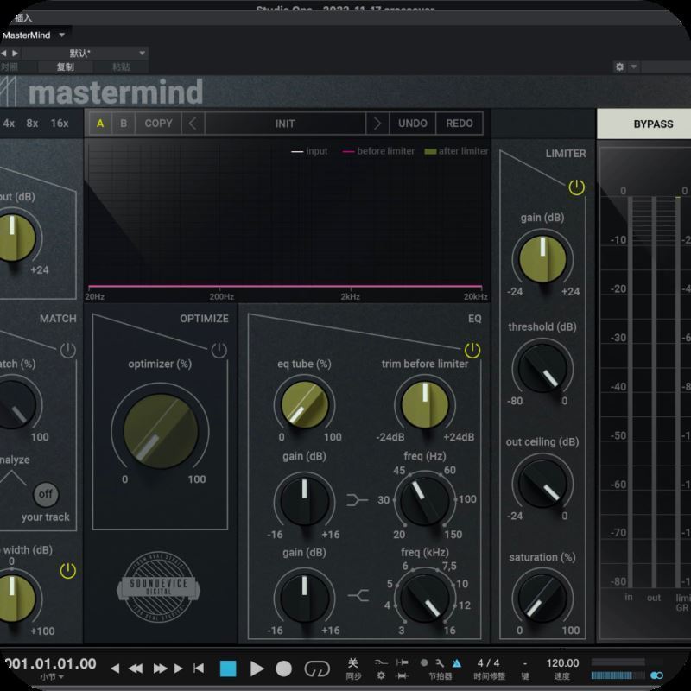The image size is (691, 691).
Task: Open the MasterMind plugin dropdown arrow
Action: point(60,35)
